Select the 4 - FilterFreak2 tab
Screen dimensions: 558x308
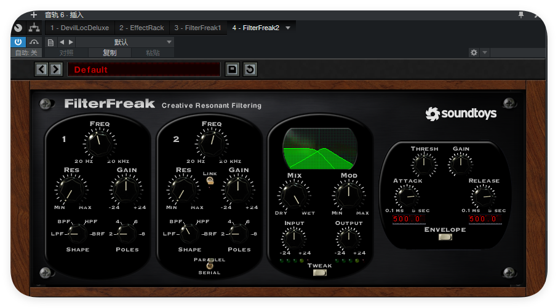pyautogui.click(x=256, y=28)
